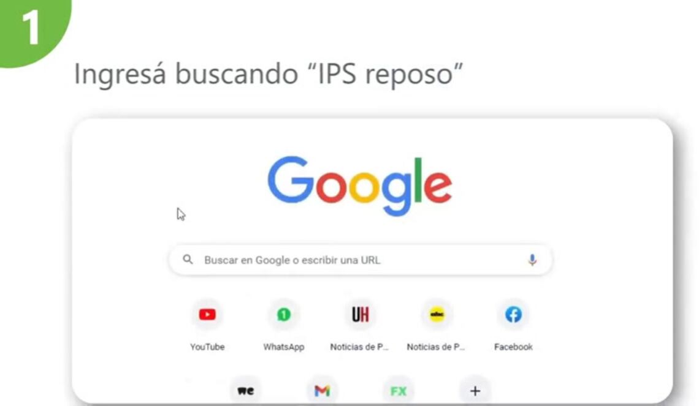
Task: Open the green FX shortcut icon
Action: [399, 391]
